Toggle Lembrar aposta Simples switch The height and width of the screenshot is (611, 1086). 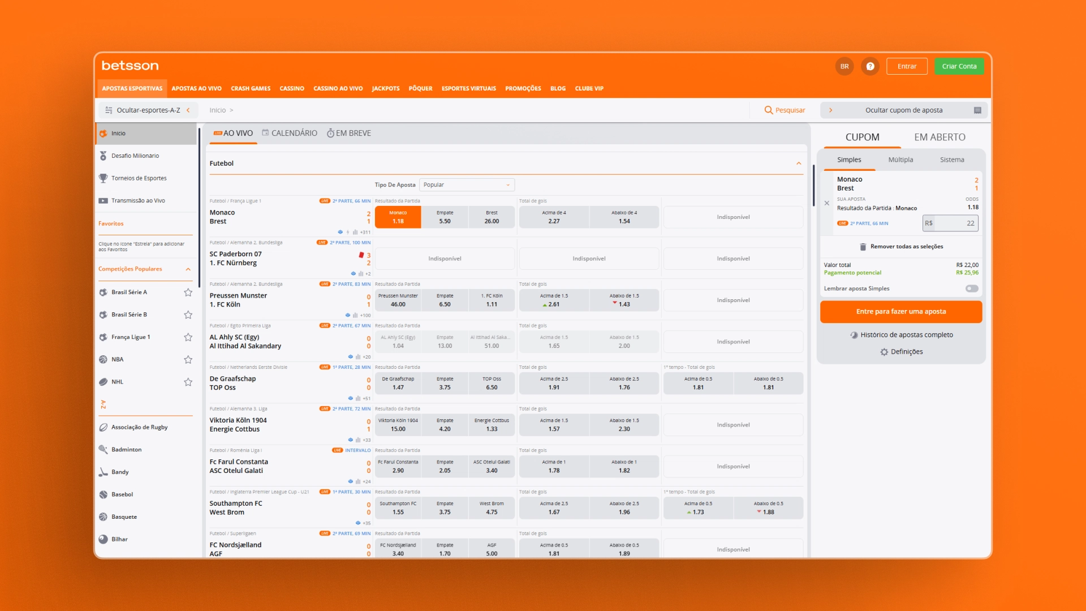click(972, 289)
